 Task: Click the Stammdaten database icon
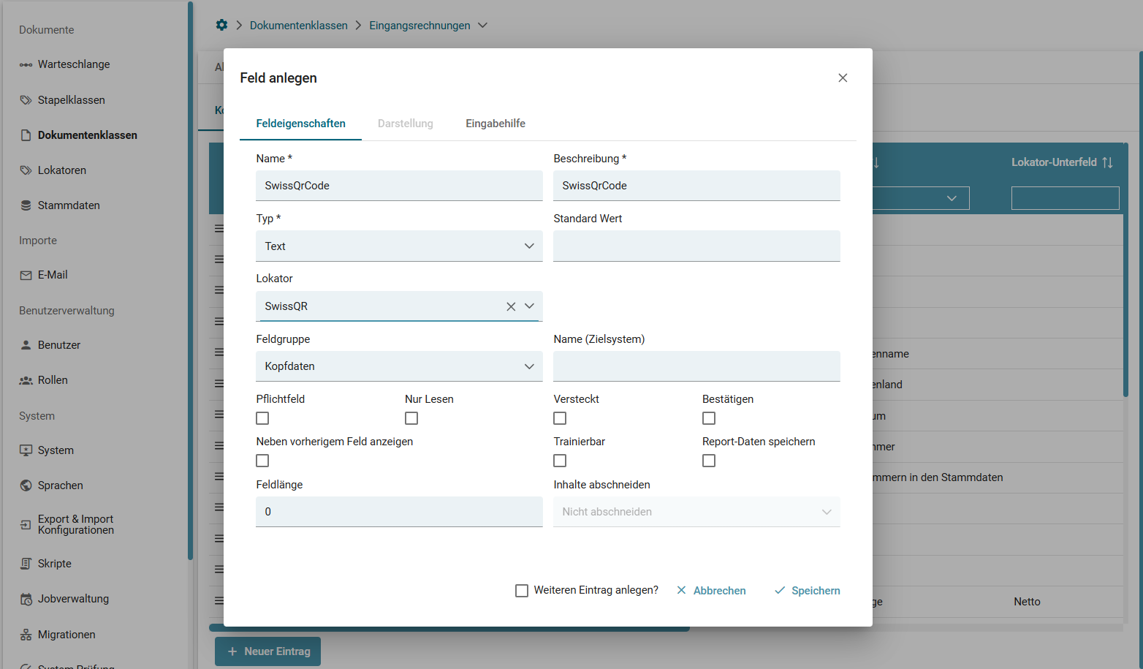(26, 205)
